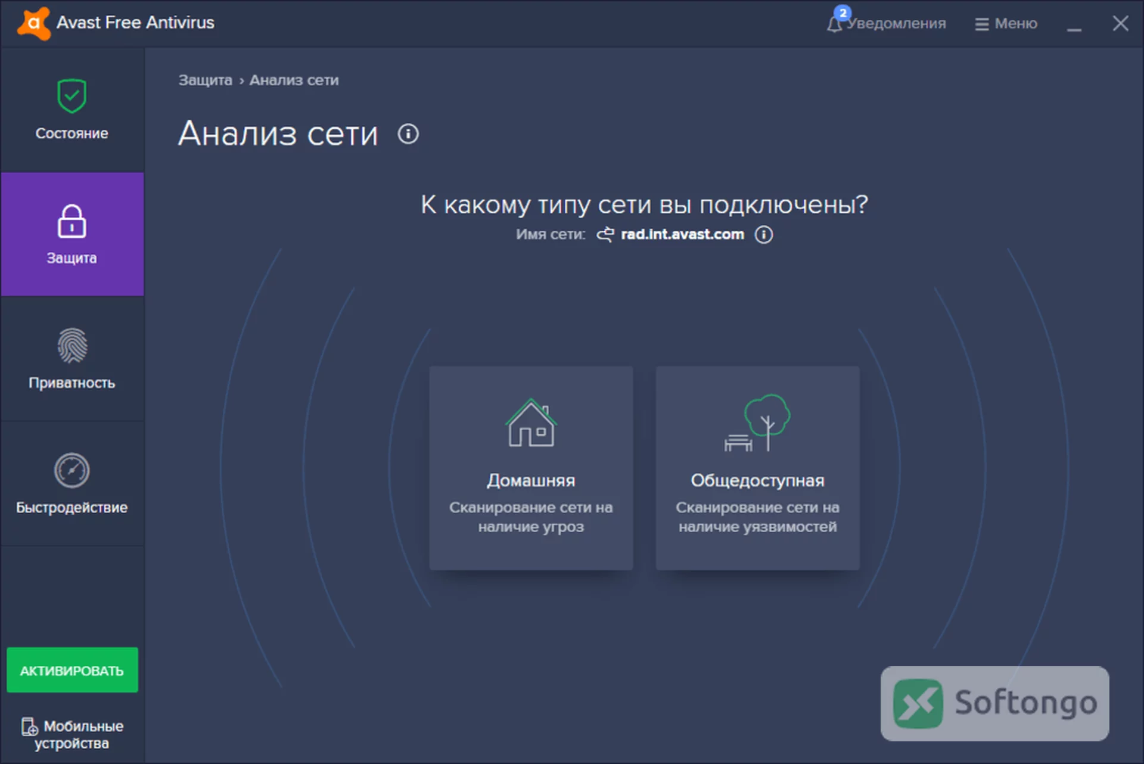Screen dimensions: 1144x764
Task: Open the Быстродействие speedometer icon
Action: tap(72, 470)
